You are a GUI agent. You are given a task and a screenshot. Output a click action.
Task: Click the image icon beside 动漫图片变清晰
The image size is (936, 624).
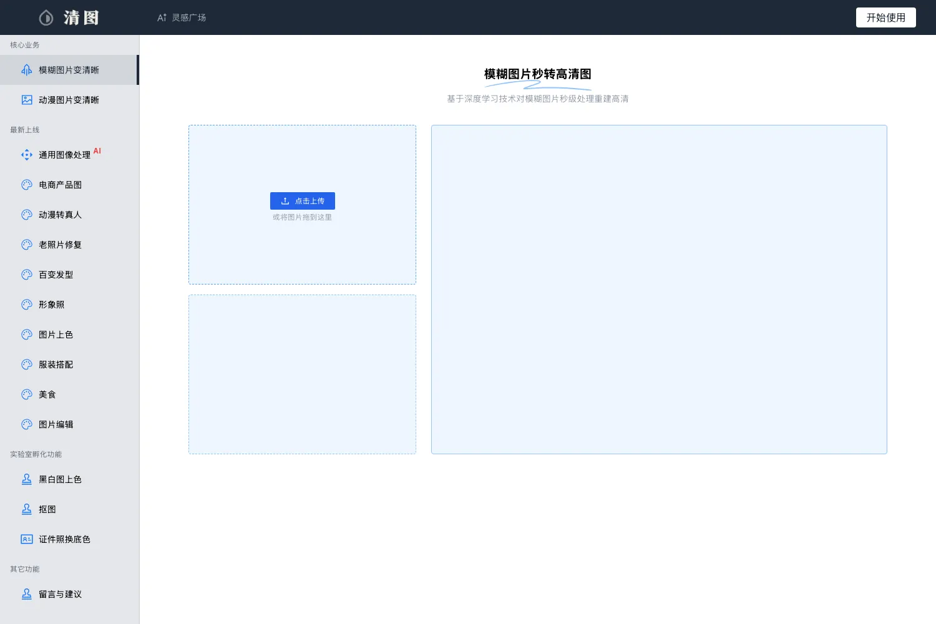(x=27, y=100)
